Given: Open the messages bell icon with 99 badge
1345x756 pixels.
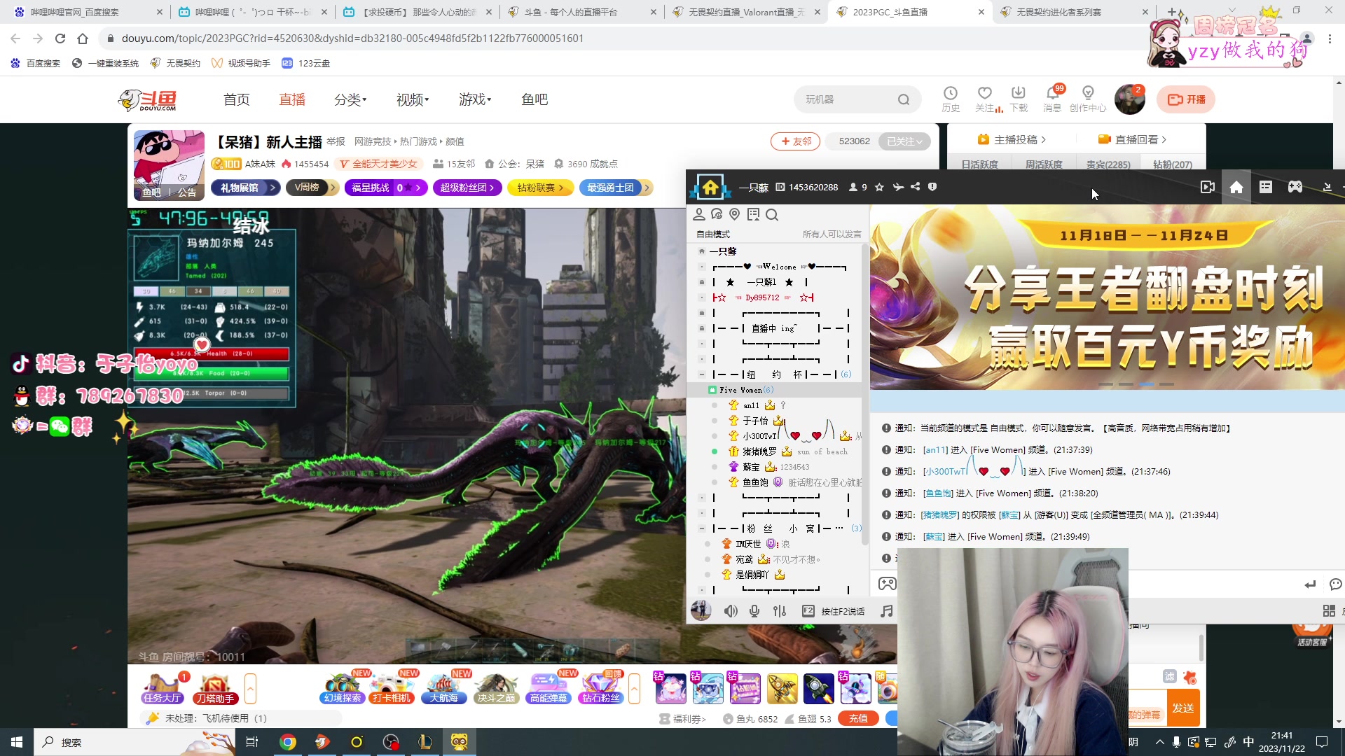Looking at the screenshot, I should [x=1052, y=99].
